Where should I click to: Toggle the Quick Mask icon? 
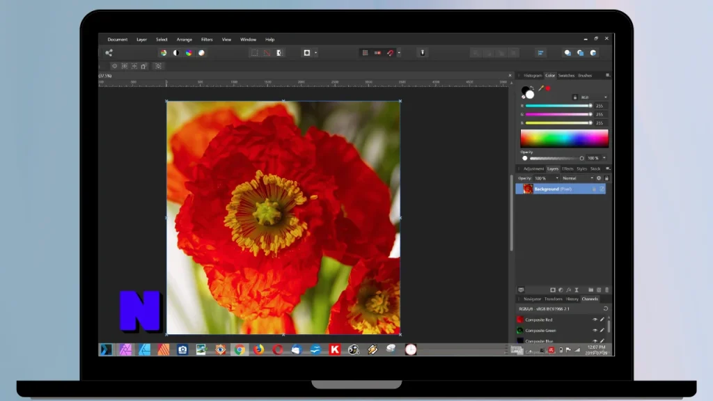tap(307, 53)
